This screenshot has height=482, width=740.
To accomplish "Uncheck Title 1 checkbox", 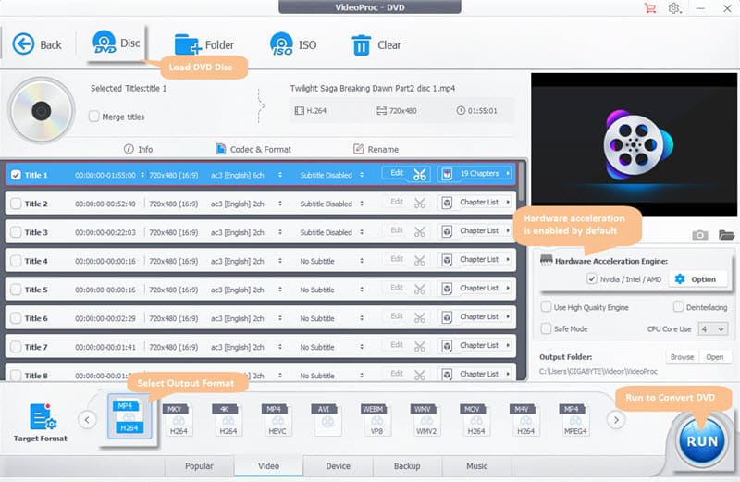I will click(x=16, y=175).
